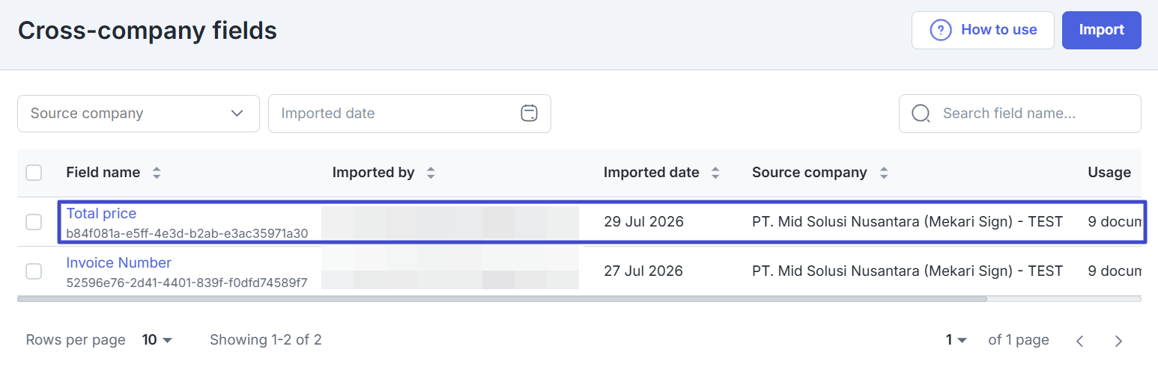Tick the select-all header checkbox

(34, 173)
